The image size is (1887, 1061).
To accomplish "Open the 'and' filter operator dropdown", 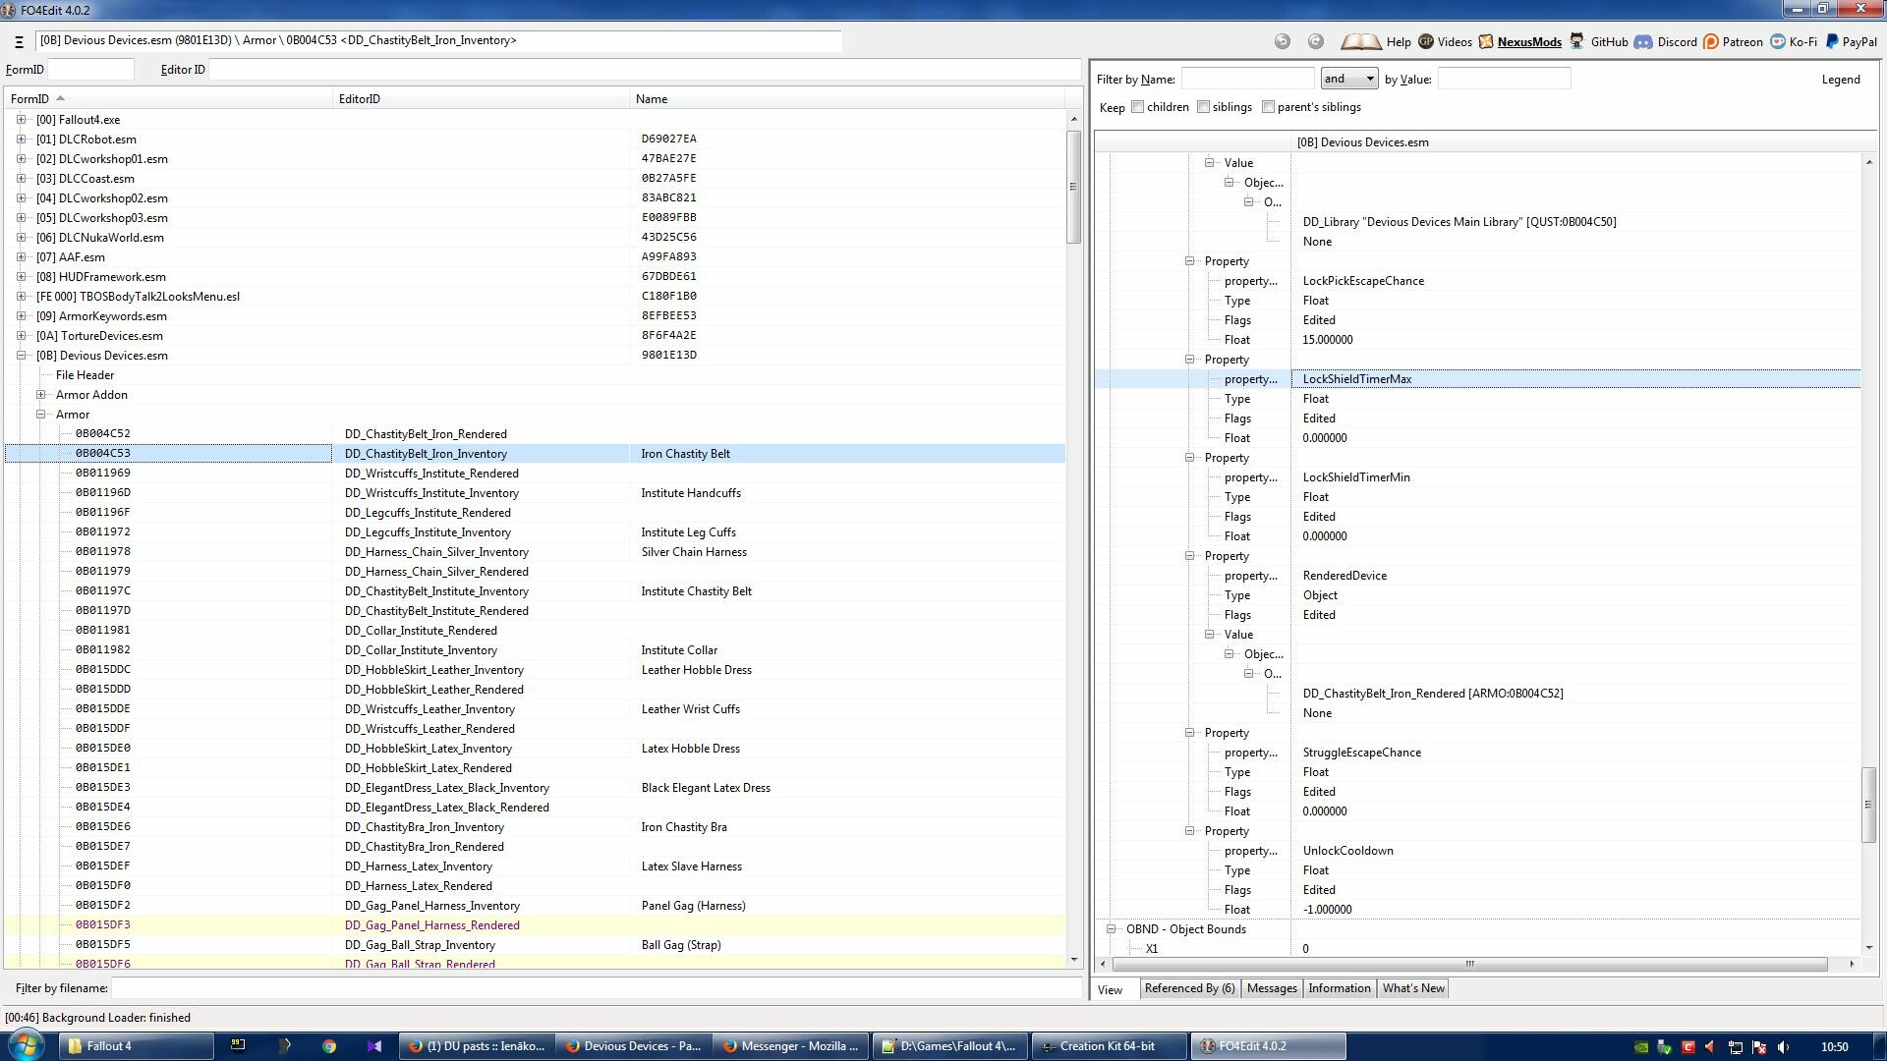I will click(x=1348, y=79).
